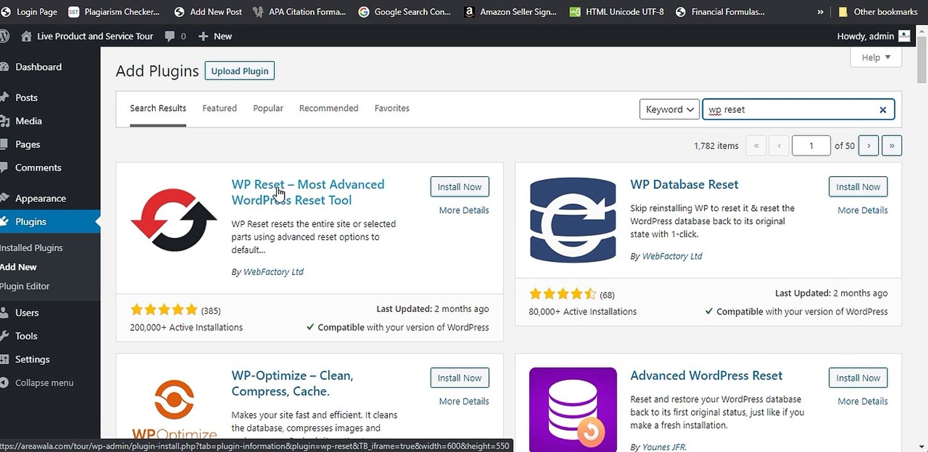Open Younes JFR author link
The width and height of the screenshot is (928, 452).
663,447
